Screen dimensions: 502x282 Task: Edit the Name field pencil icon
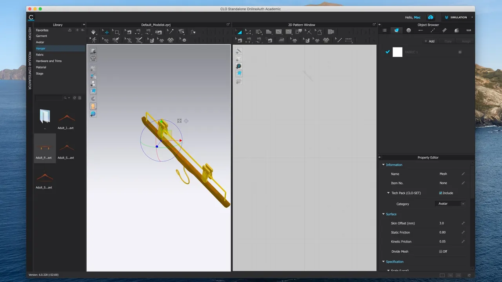point(463,174)
